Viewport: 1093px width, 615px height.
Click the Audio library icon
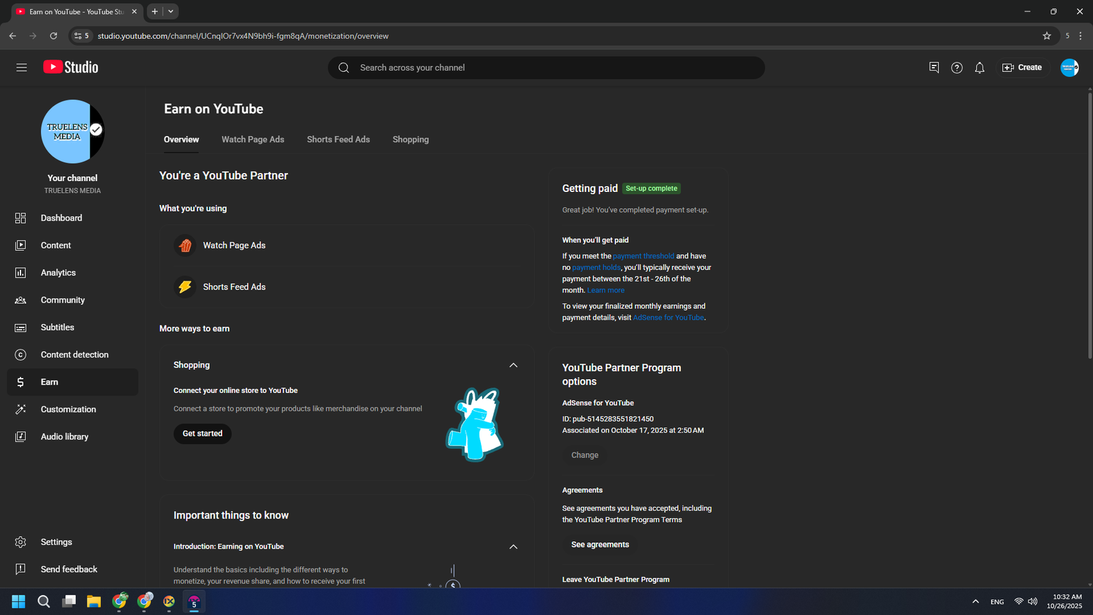[x=20, y=437]
